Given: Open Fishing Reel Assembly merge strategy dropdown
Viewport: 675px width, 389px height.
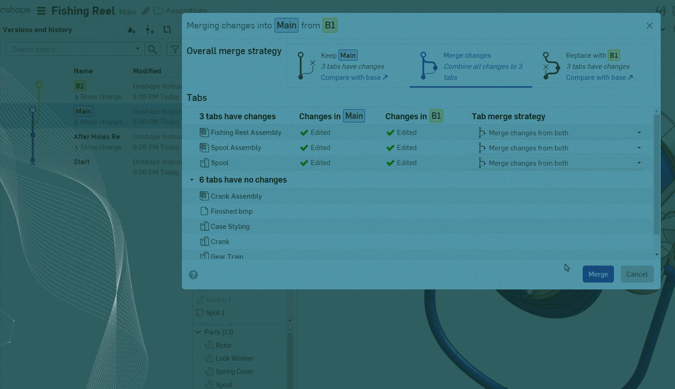Looking at the screenshot, I should click(x=558, y=133).
